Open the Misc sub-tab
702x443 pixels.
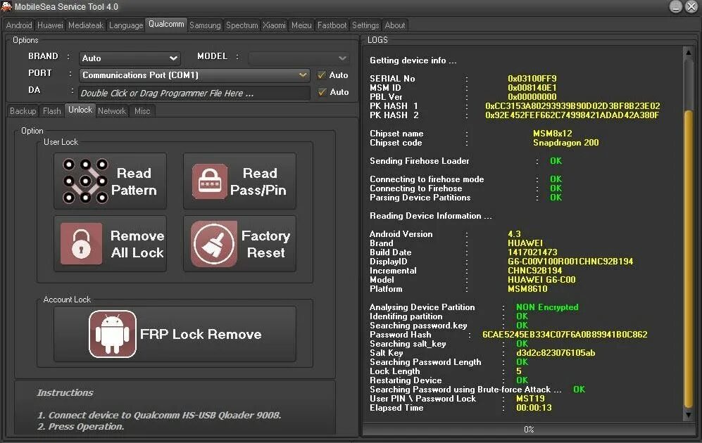[x=142, y=111]
